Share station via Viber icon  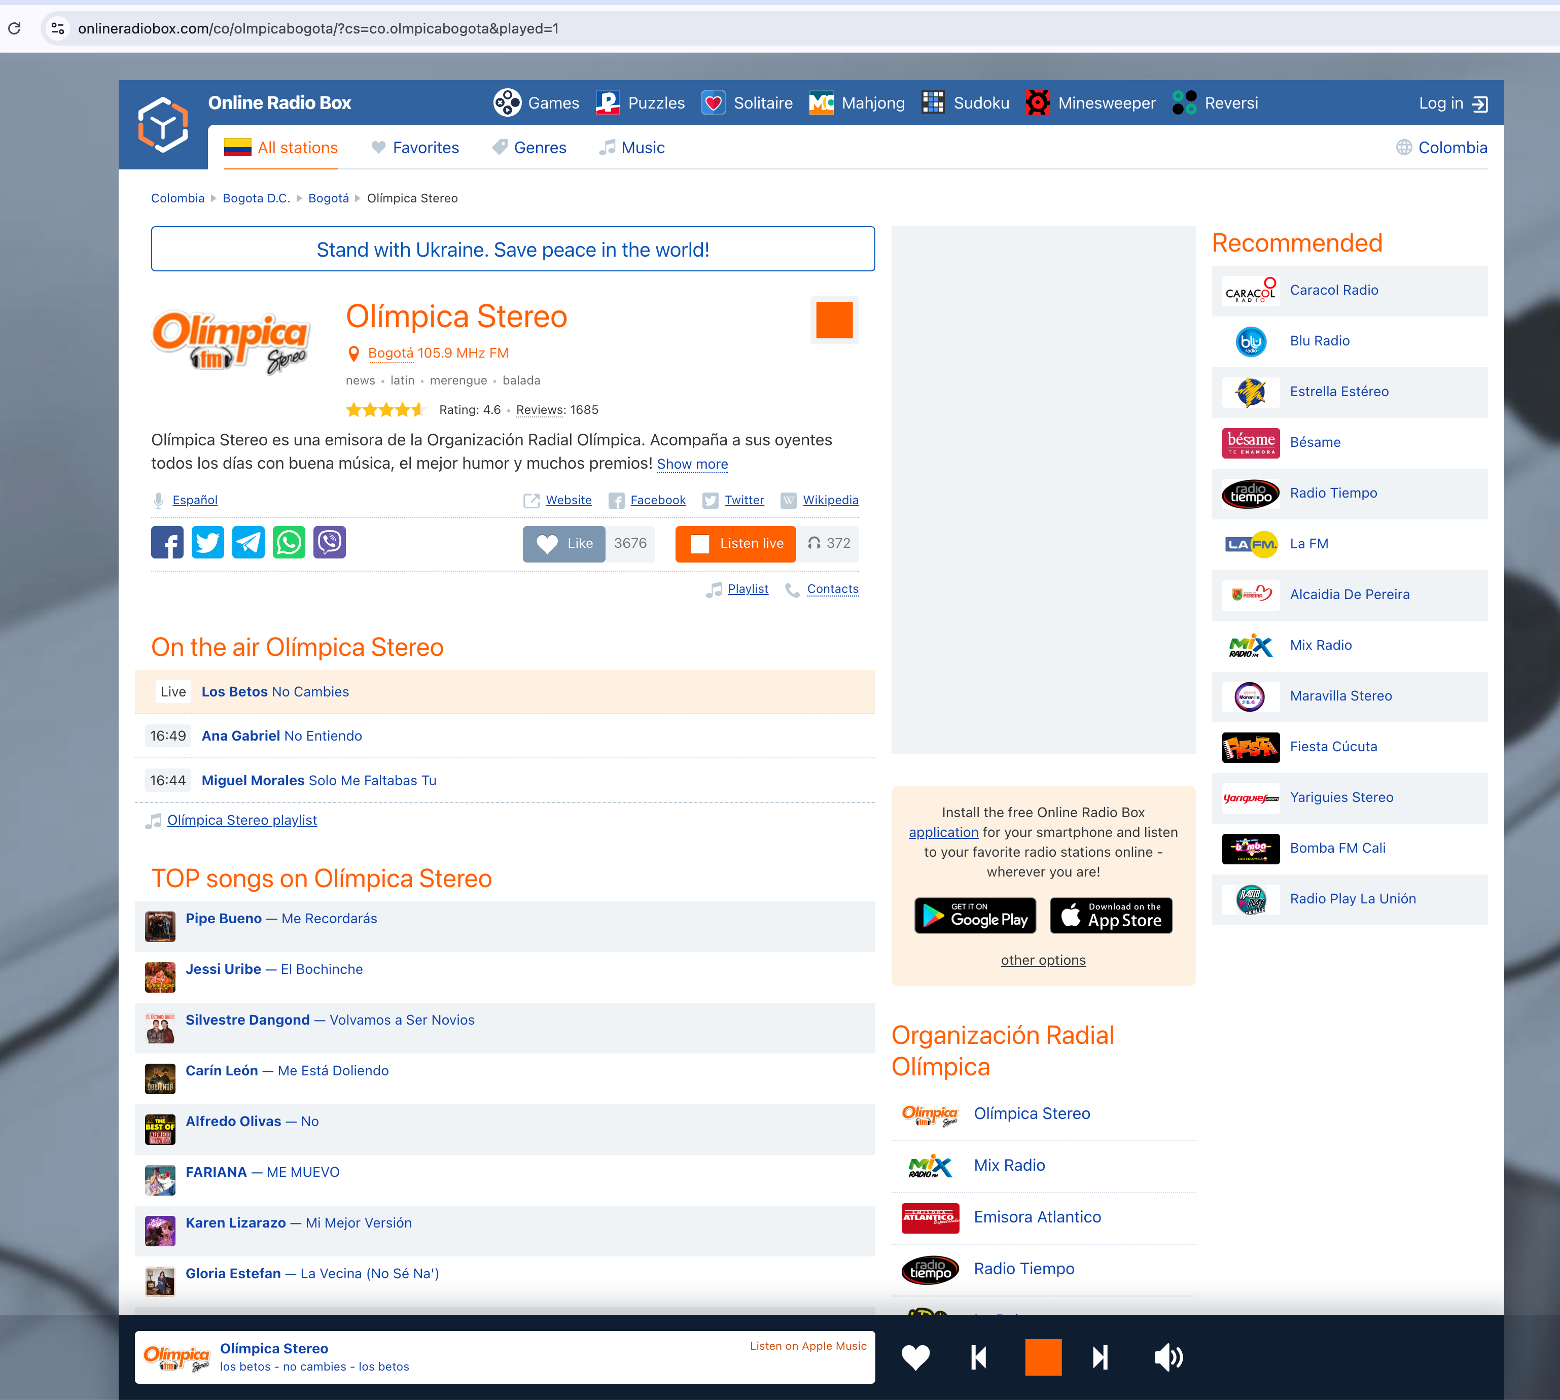coord(330,543)
